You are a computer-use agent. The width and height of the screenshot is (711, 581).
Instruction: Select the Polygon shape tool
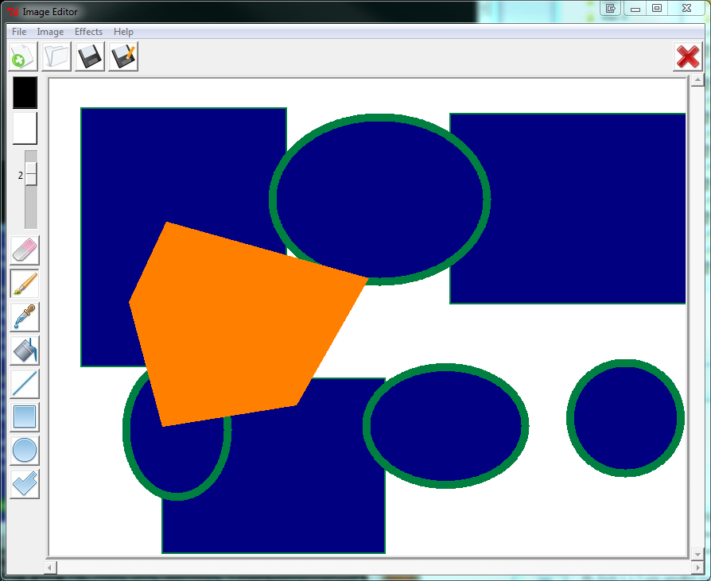pos(25,484)
